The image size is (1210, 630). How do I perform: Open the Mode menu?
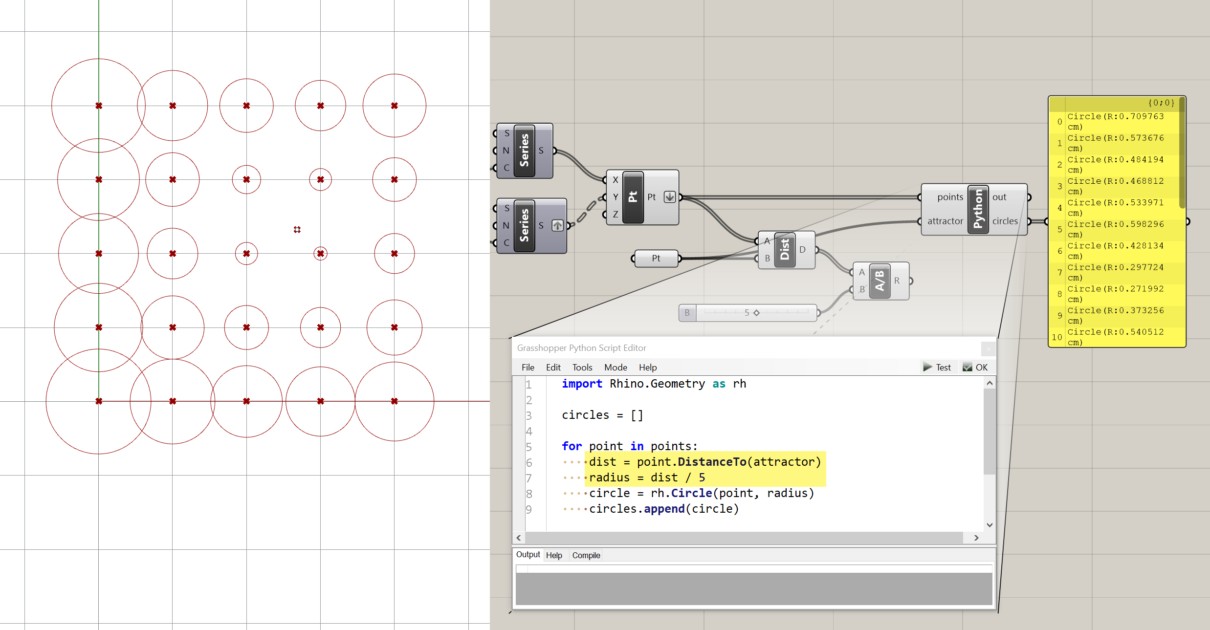coord(616,367)
